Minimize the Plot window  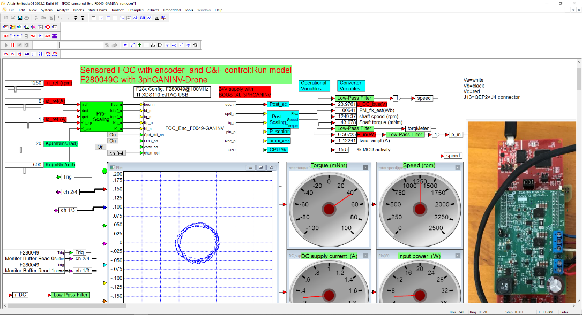pos(251,167)
